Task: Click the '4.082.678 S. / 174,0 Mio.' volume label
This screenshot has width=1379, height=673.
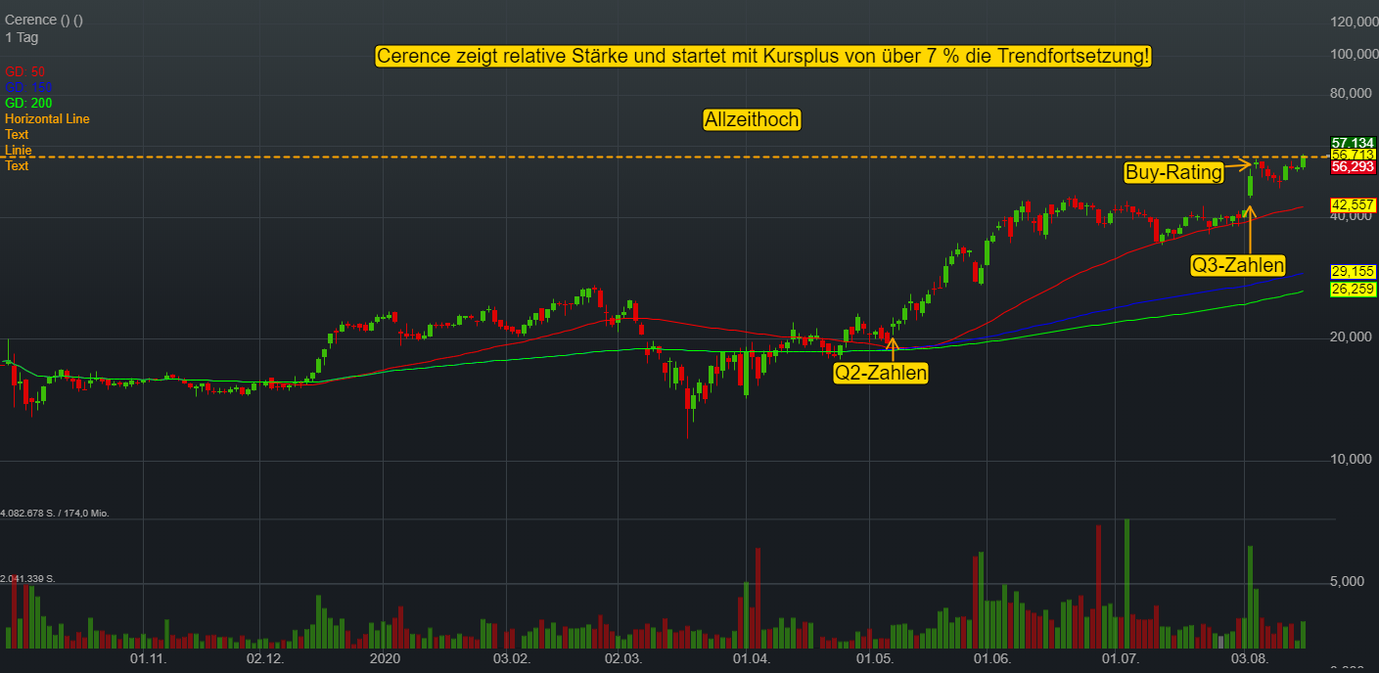Action: point(54,513)
